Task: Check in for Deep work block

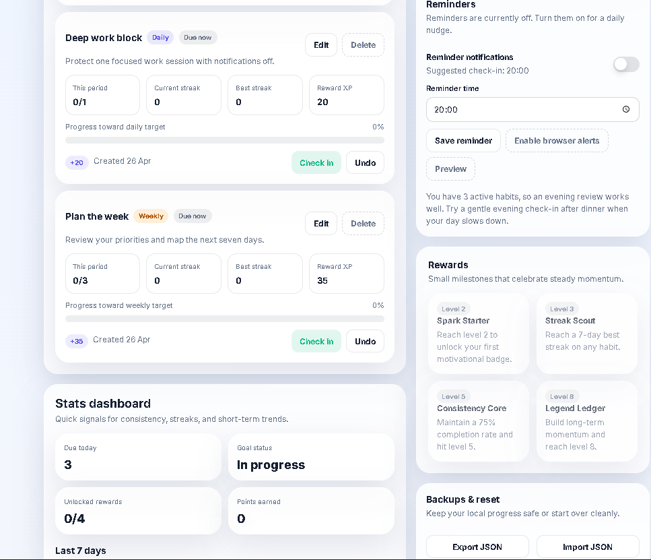Action: coord(316,162)
